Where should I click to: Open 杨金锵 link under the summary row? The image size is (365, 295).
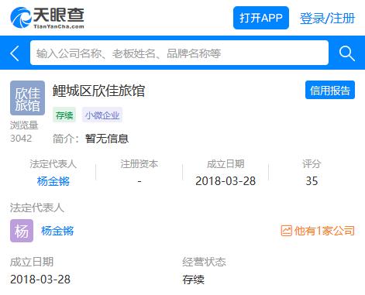(53, 181)
